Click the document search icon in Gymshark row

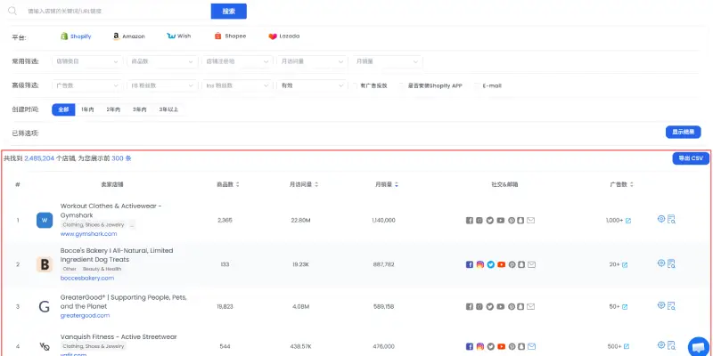672,219
